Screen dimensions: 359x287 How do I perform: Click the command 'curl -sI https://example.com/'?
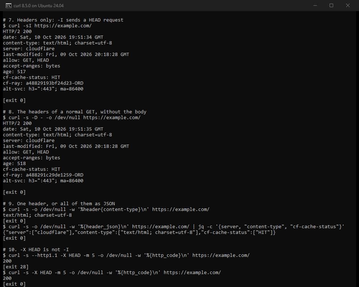50,25
